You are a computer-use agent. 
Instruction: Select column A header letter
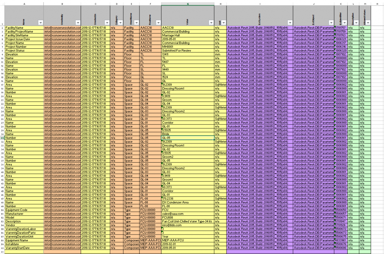(x=24, y=4)
